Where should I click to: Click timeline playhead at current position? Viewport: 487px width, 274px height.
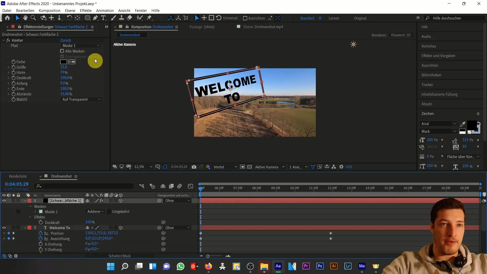point(201,188)
